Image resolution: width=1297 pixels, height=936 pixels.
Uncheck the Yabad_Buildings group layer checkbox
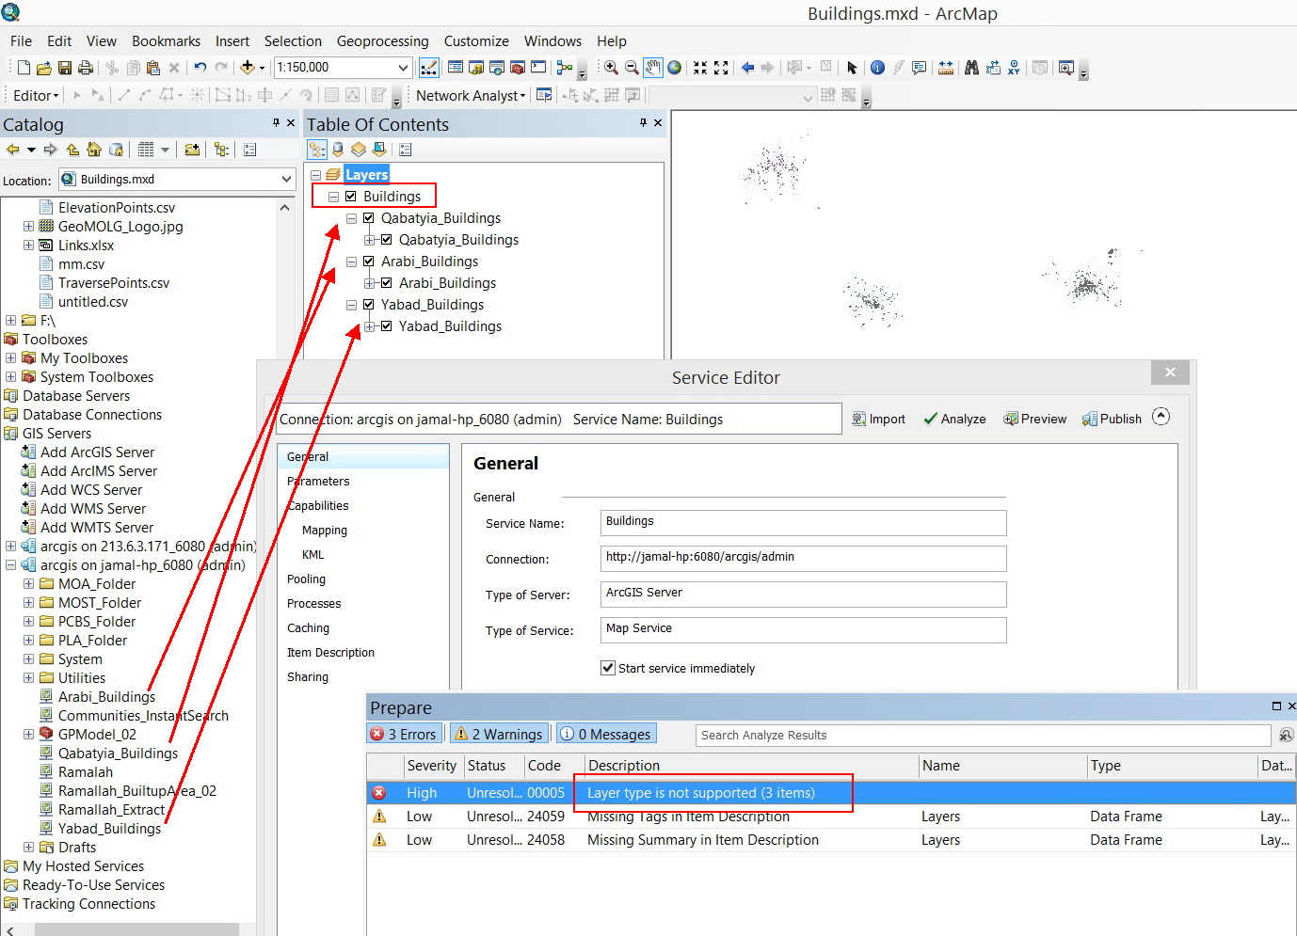pos(369,305)
